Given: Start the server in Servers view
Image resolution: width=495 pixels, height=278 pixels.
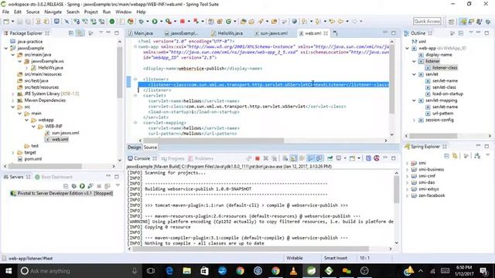Looking at the screenshot, I should [82, 186].
